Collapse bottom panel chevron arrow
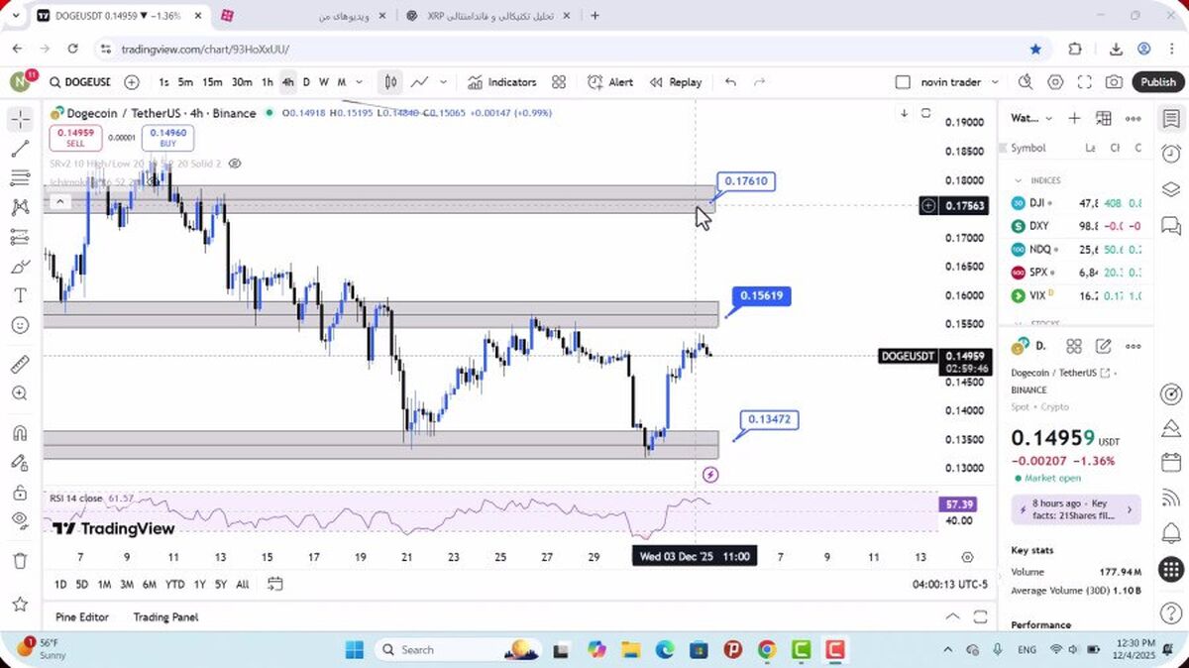Screen dimensions: 1189x668 952,617
